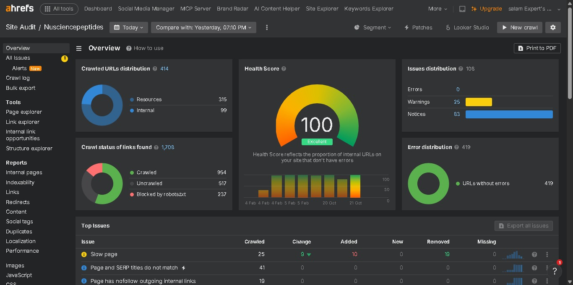Open the Slow page row three-dot menu
Viewport: 573px width, 285px height.
coord(547,254)
